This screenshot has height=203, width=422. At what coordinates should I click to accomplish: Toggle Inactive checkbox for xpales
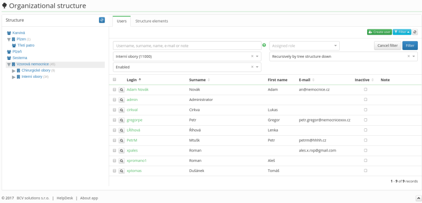click(x=366, y=150)
